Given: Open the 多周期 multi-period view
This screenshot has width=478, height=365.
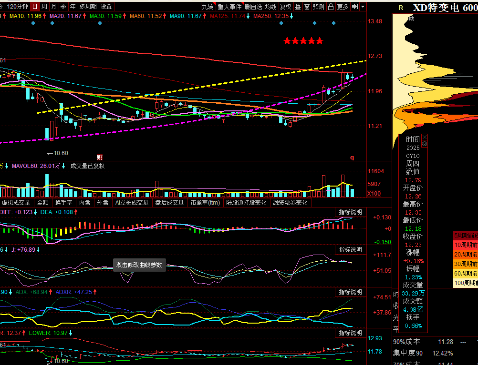Looking at the screenshot, I should (88, 6).
